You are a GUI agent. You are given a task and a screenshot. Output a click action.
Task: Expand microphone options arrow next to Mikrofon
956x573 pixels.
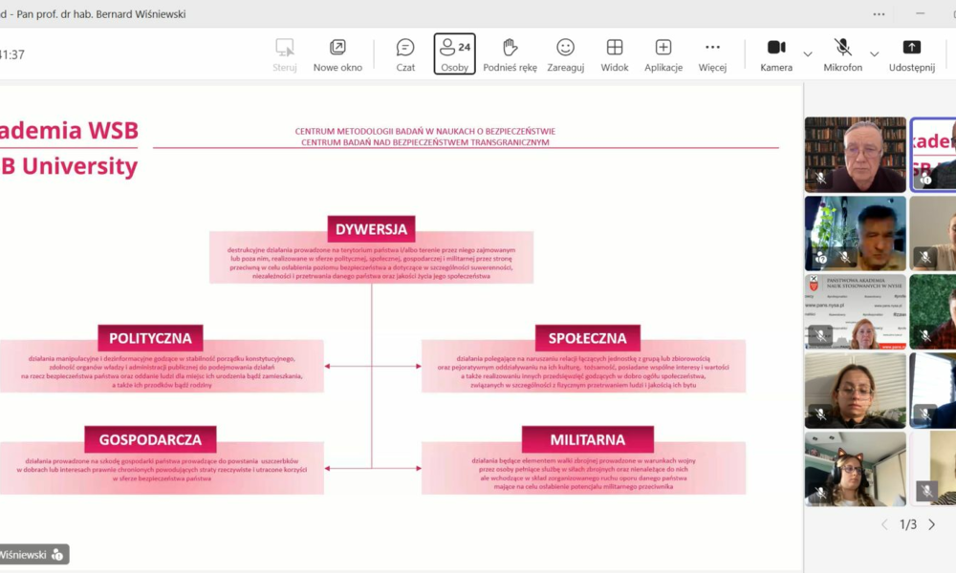pyautogui.click(x=875, y=54)
